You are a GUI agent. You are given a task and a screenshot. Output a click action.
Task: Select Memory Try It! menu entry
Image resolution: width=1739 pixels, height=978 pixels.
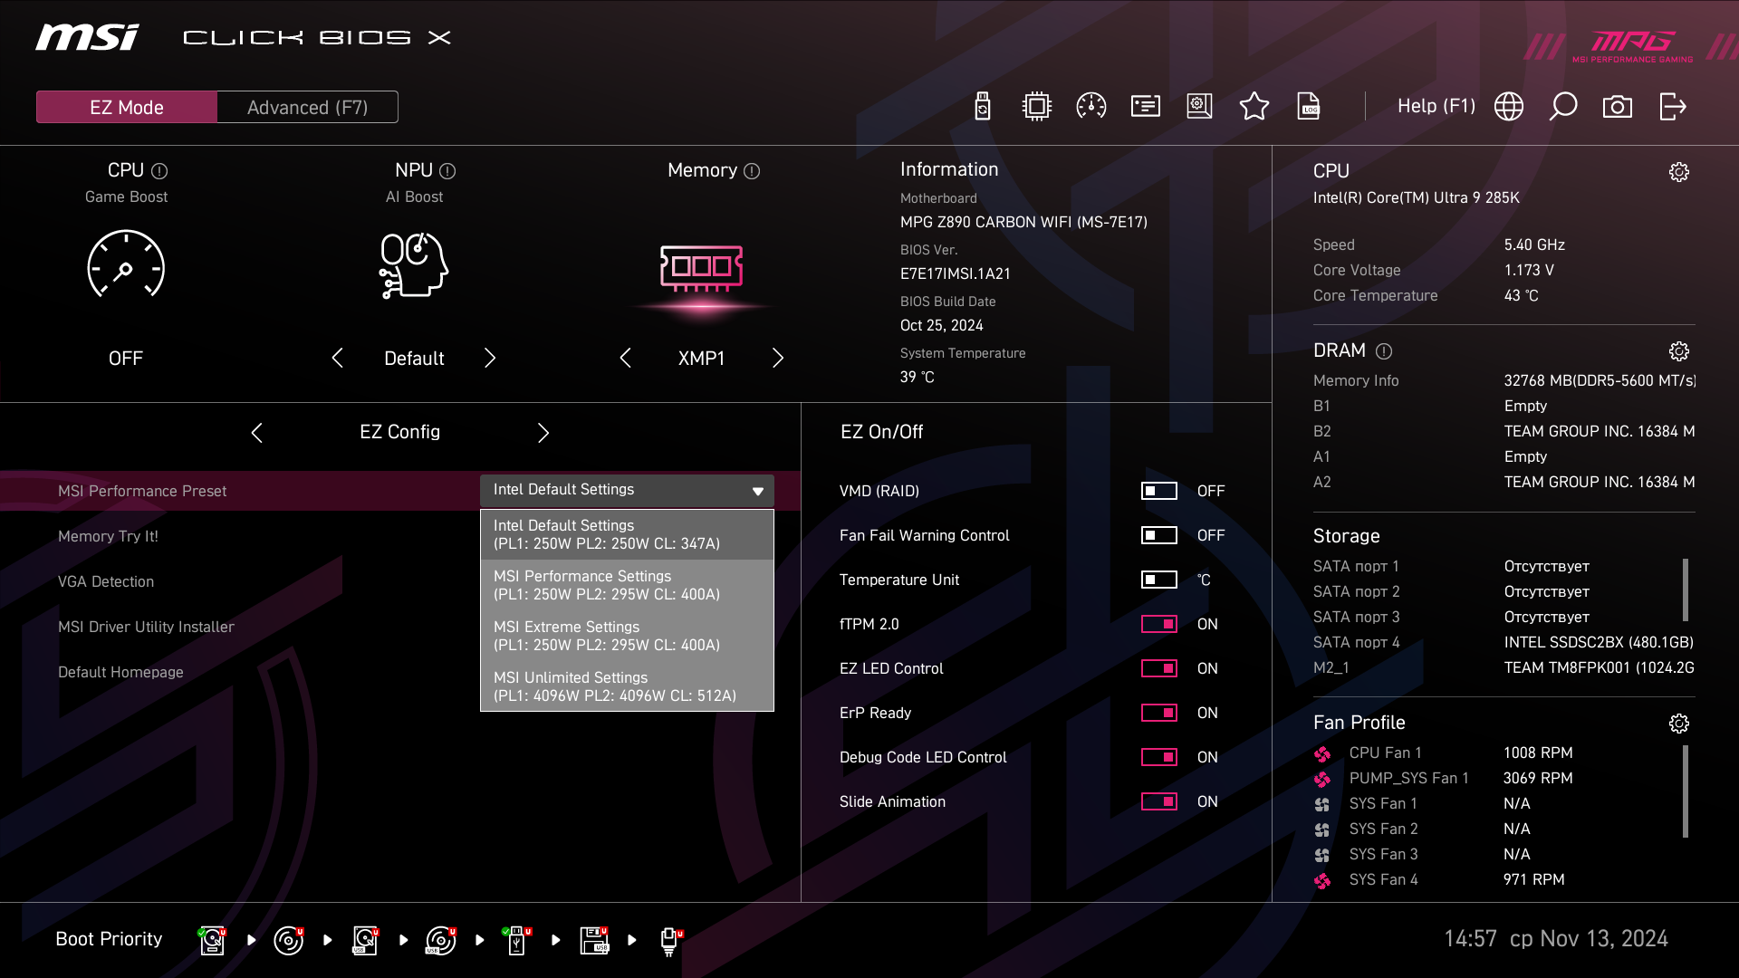pyautogui.click(x=108, y=536)
